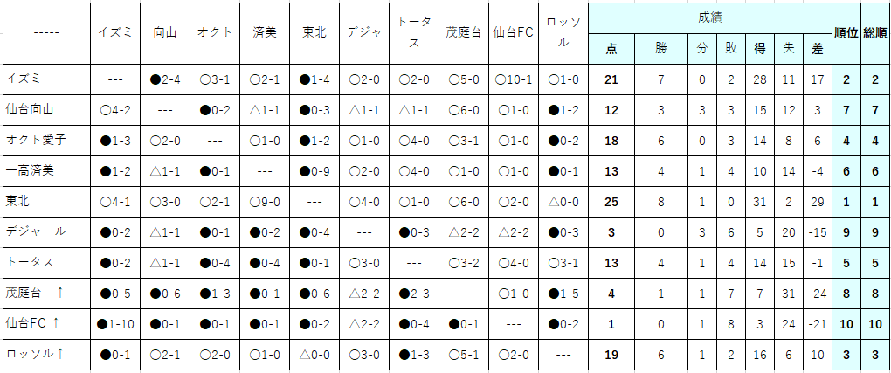Click the 成績 header cell
The height and width of the screenshot is (373, 891).
pos(710,17)
